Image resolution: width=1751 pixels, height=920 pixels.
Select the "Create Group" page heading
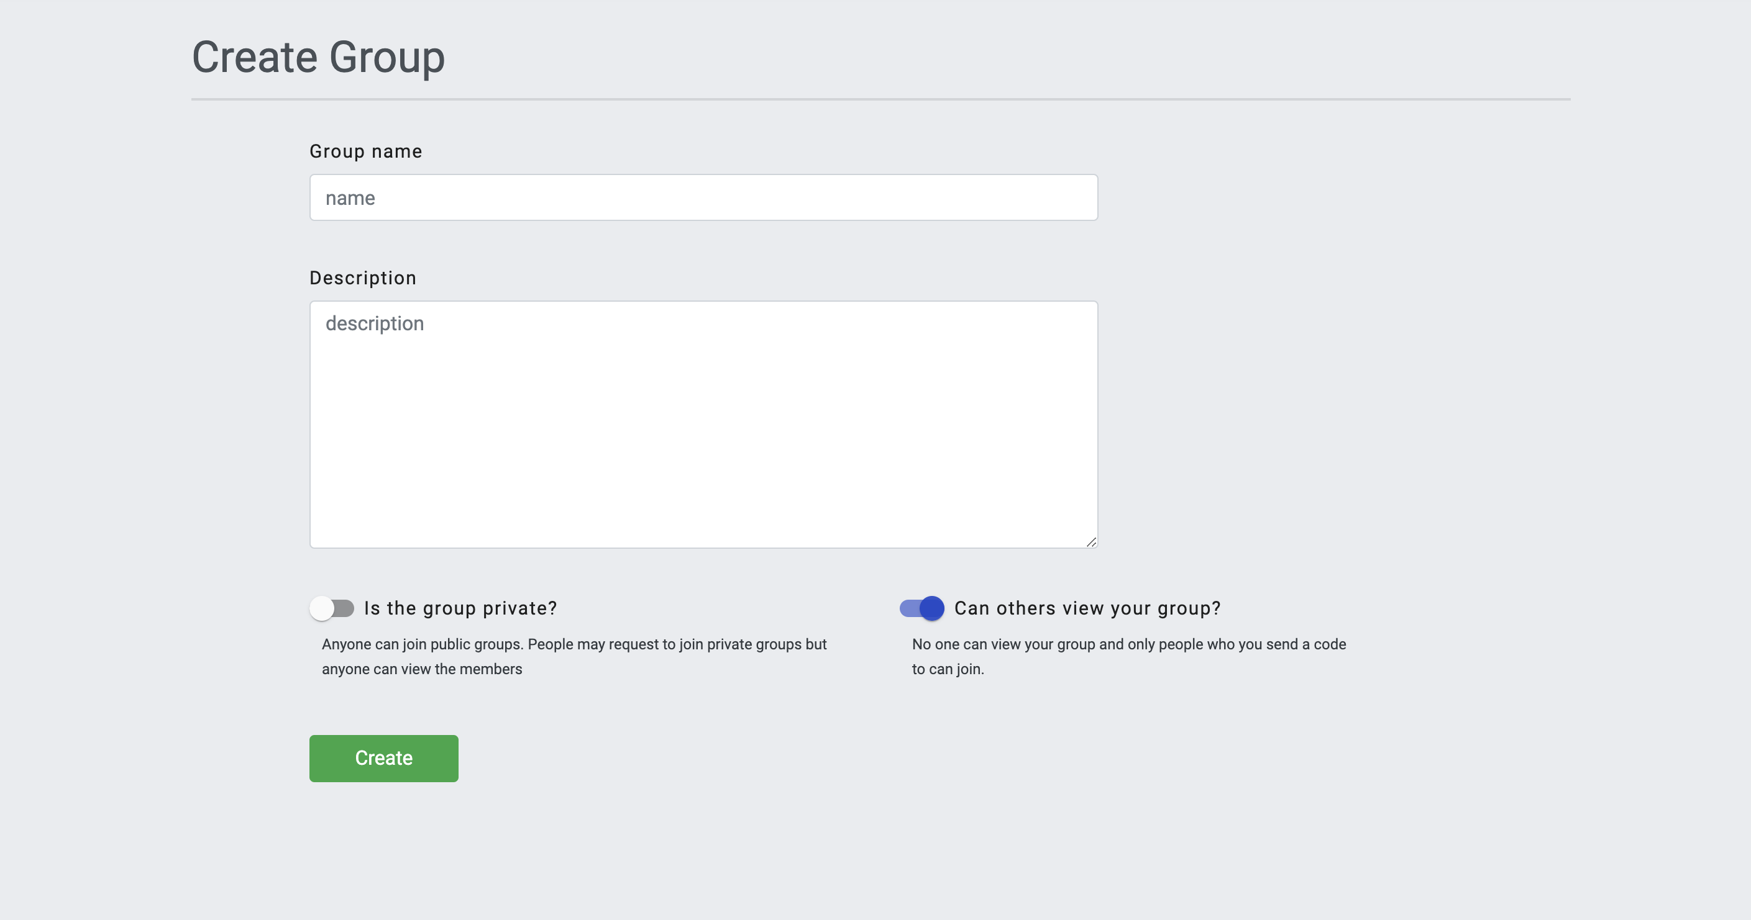point(318,57)
